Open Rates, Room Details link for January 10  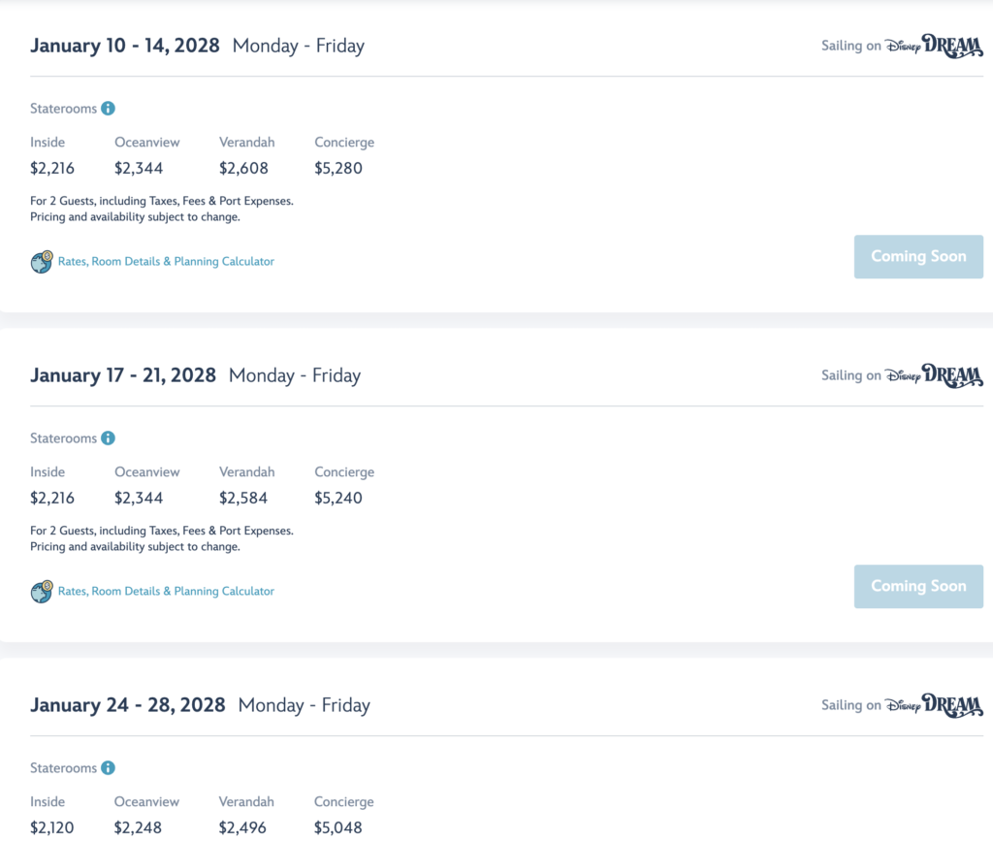pyautogui.click(x=166, y=262)
